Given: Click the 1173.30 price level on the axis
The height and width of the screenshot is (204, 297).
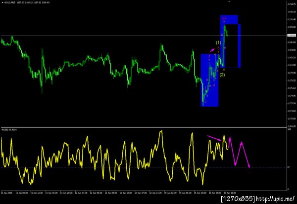Looking at the screenshot, I should point(292,103).
